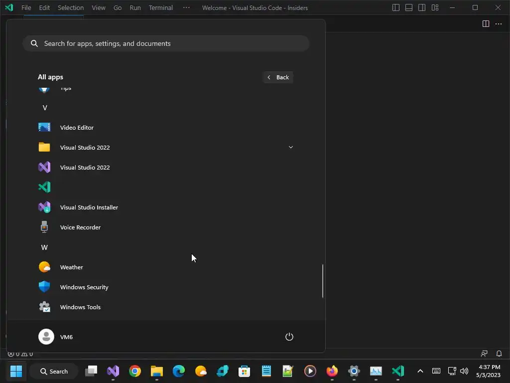Image resolution: width=510 pixels, height=383 pixels.
Task: Open VS Code notifications bell
Action: [x=499, y=354]
